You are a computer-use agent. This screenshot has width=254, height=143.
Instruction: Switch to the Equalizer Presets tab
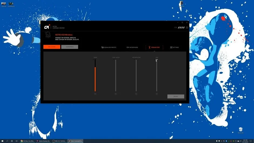point(109,47)
